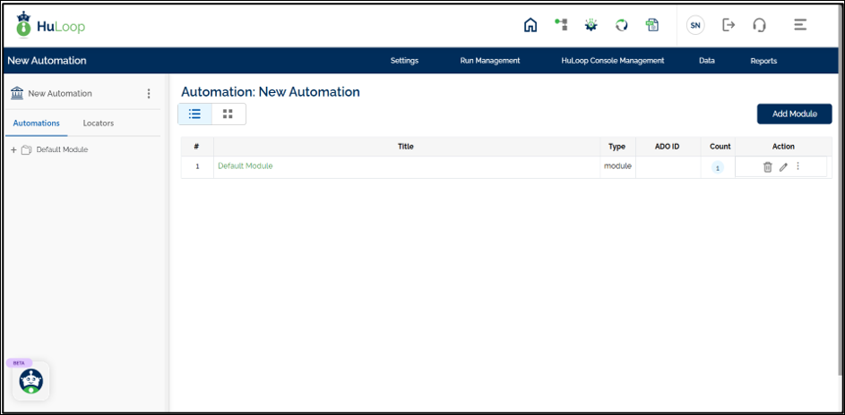Click the Add Module button
The image size is (845, 415).
794,114
